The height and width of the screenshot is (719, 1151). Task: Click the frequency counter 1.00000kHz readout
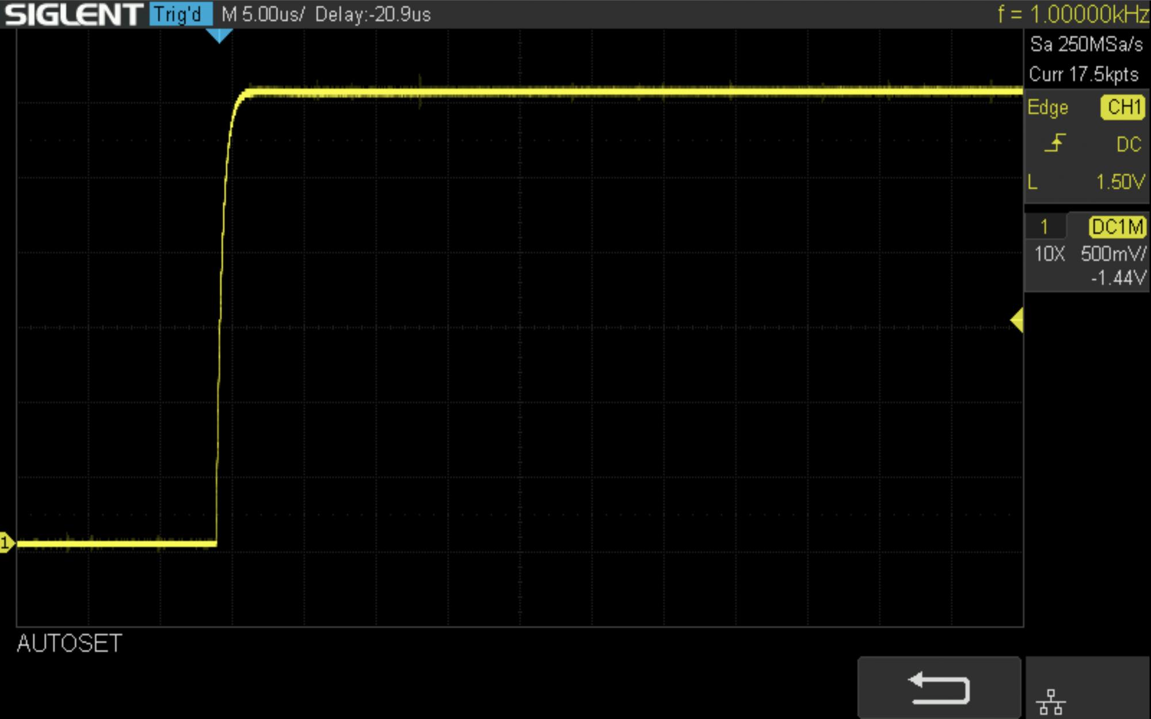click(x=1073, y=14)
